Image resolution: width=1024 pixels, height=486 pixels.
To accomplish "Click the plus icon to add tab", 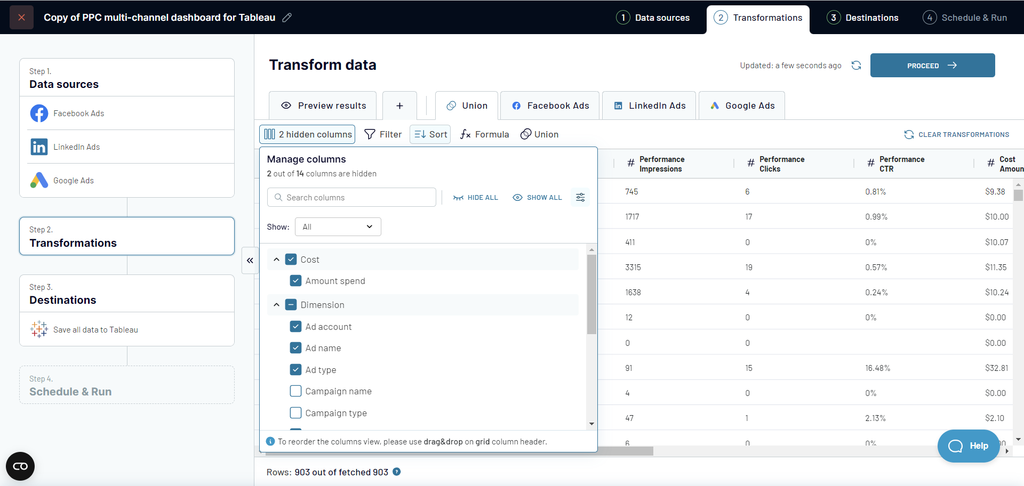I will coord(399,106).
